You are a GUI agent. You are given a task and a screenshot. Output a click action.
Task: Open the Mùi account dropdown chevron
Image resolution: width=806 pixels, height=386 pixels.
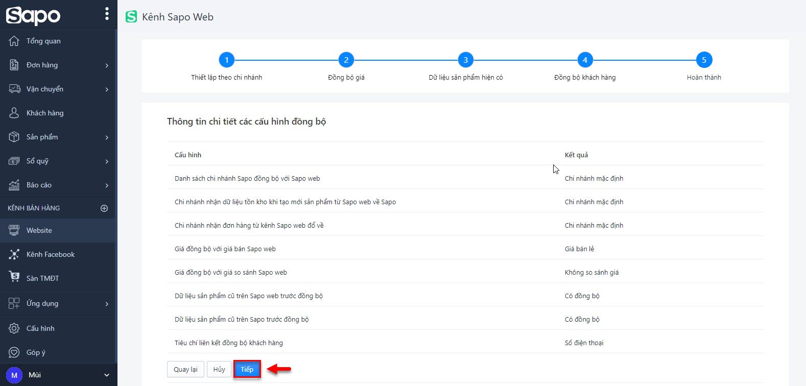click(x=107, y=375)
